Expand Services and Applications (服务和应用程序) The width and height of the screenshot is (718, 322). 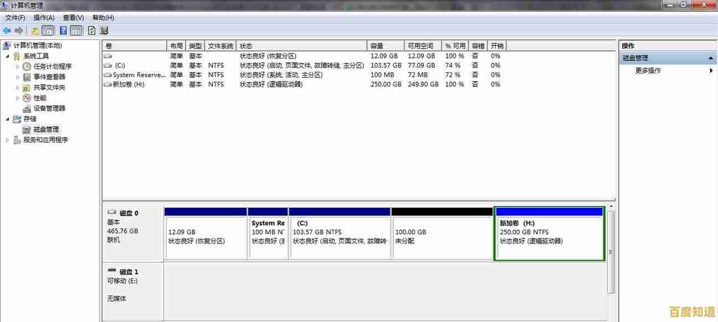point(7,140)
